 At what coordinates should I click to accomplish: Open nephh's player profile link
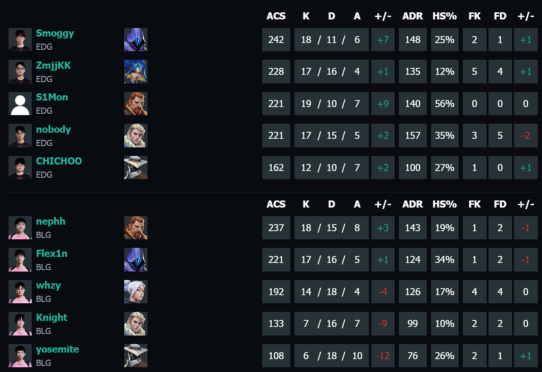(51, 221)
